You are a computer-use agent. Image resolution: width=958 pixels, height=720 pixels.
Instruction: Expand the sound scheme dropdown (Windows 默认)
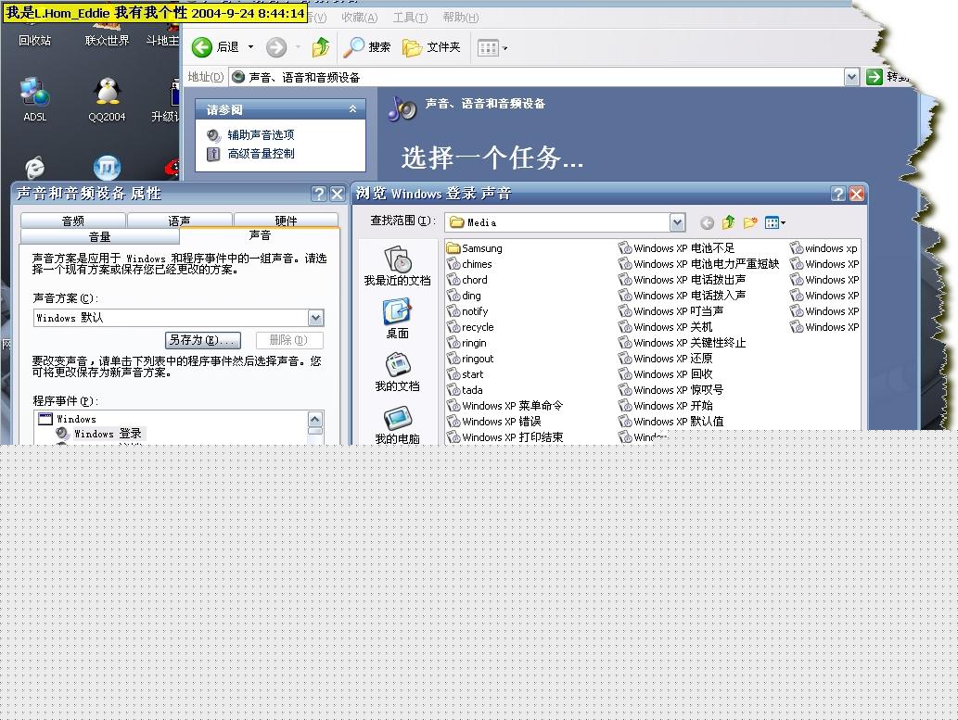[315, 318]
